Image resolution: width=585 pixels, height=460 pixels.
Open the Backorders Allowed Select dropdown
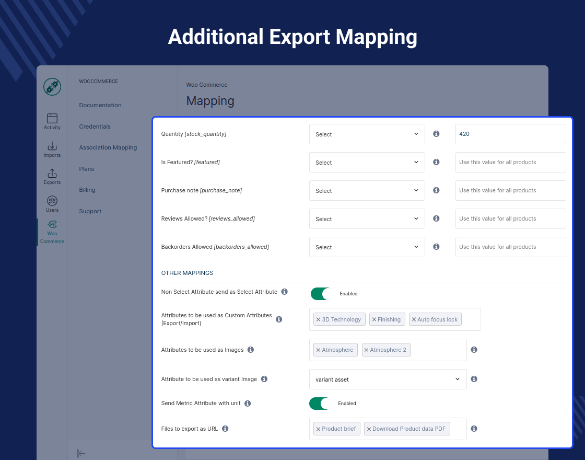point(367,247)
